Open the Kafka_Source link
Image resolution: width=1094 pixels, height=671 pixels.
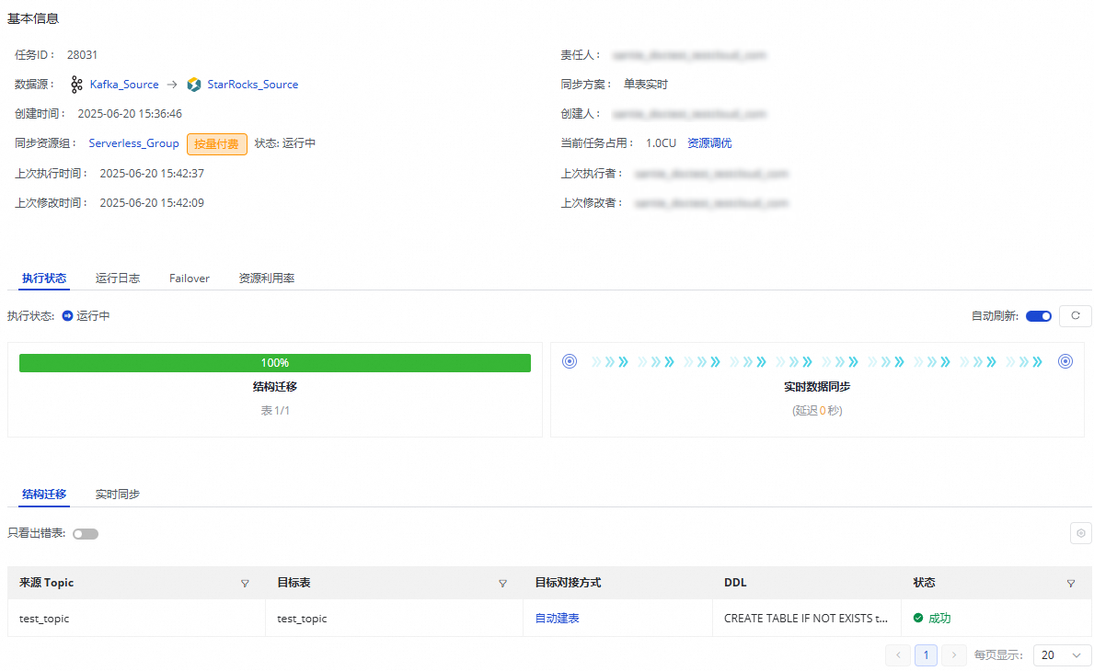[x=124, y=85]
